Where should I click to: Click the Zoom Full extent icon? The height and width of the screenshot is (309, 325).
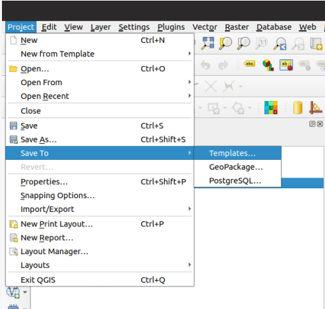click(x=208, y=43)
